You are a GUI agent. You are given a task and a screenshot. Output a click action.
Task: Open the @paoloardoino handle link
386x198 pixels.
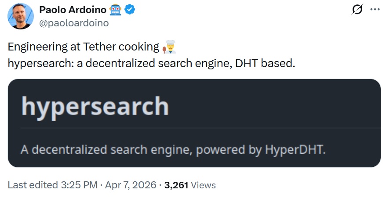74,23
